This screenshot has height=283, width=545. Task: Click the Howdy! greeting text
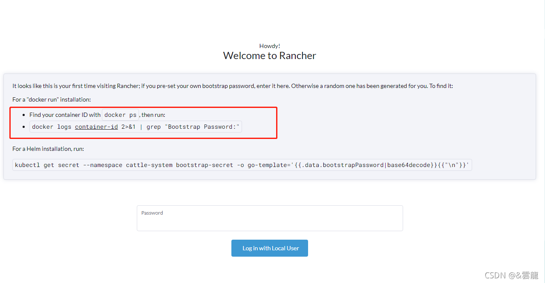[x=270, y=46]
